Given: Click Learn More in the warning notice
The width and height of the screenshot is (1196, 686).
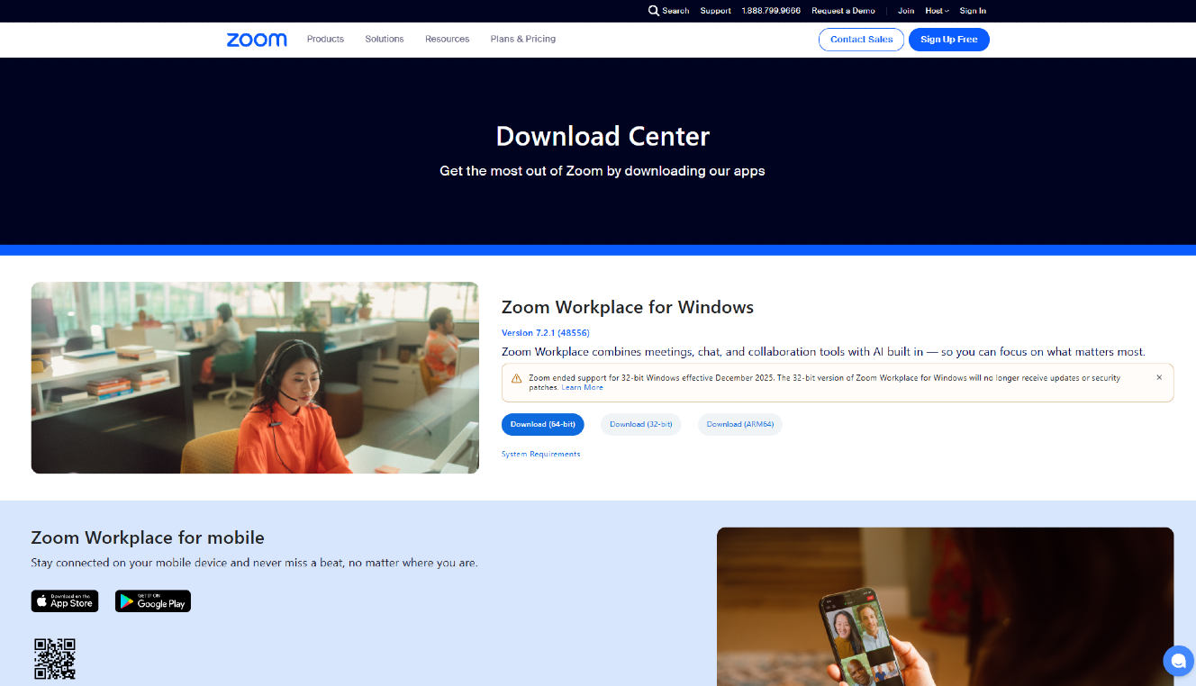Looking at the screenshot, I should 583,388.
